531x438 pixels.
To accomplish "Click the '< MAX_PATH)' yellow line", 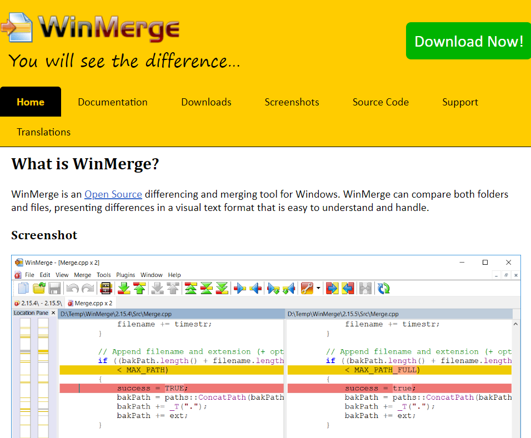I will pos(172,370).
